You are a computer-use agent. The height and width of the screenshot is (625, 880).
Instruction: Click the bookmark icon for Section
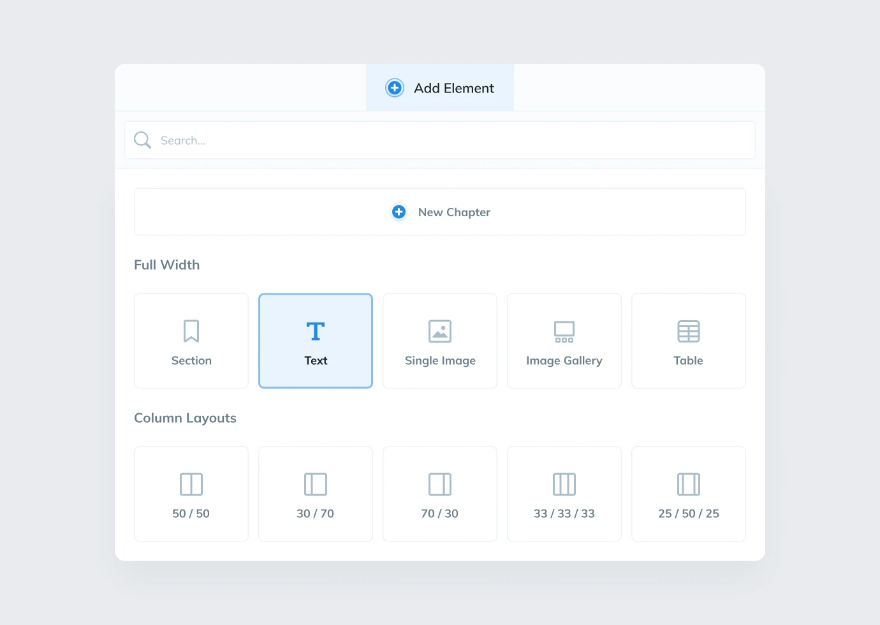tap(191, 331)
